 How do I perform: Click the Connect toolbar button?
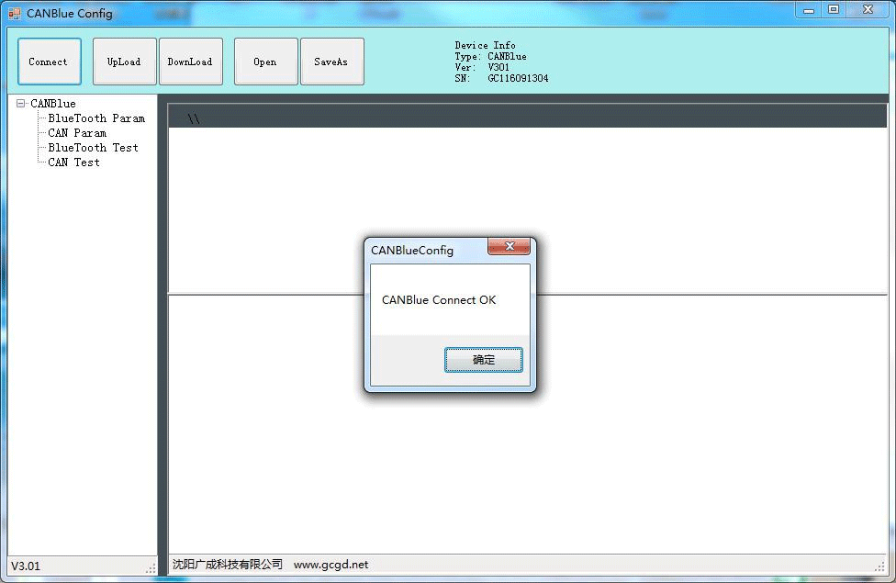49,62
